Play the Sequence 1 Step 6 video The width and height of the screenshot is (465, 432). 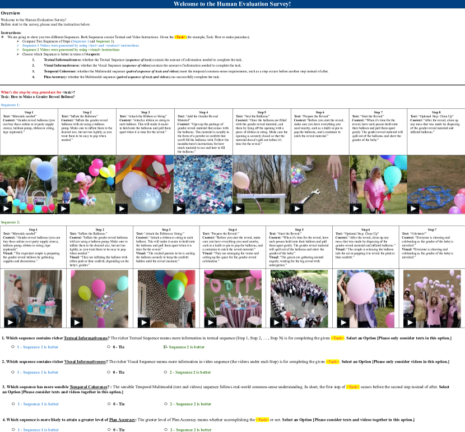tap(297, 208)
